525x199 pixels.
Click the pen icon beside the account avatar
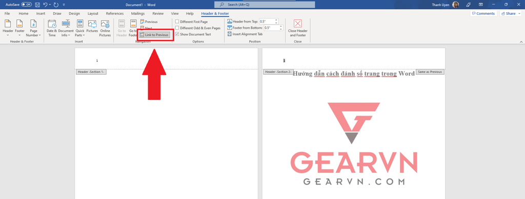click(x=469, y=5)
